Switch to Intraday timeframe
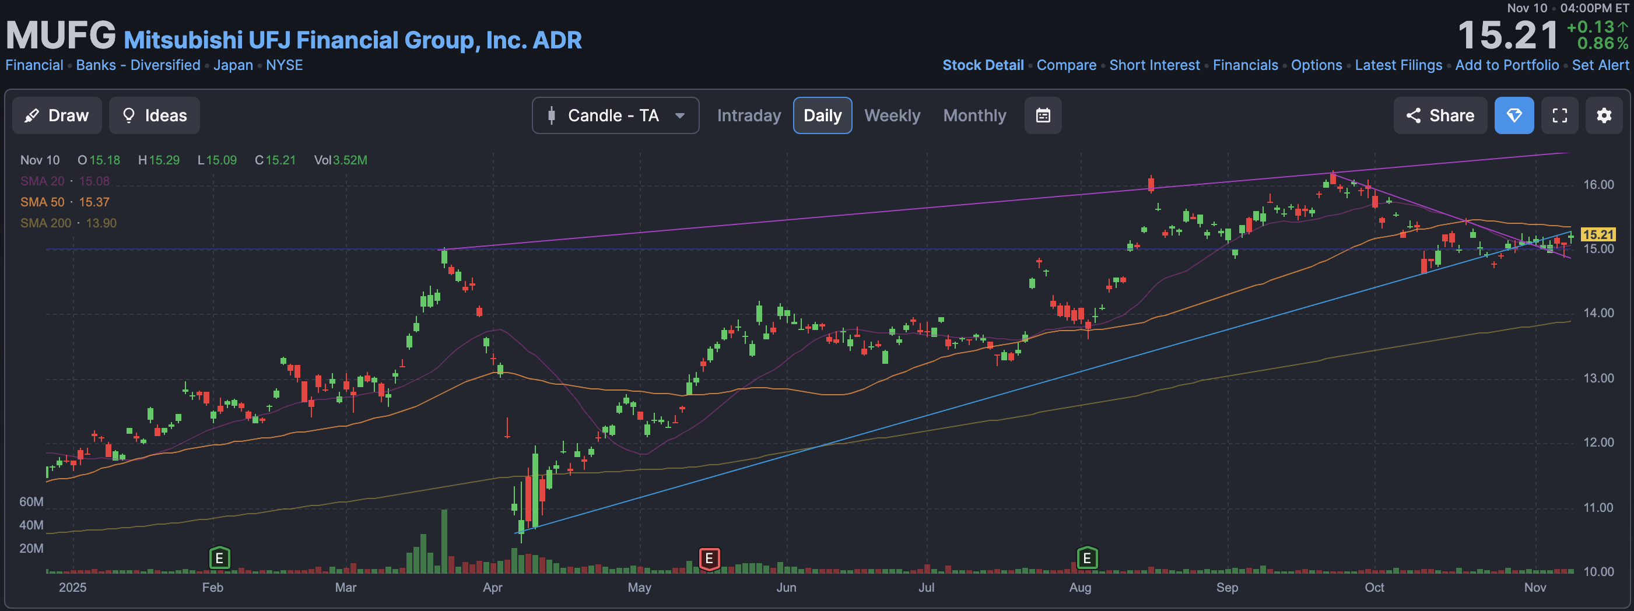The height and width of the screenshot is (611, 1634). pos(749,115)
